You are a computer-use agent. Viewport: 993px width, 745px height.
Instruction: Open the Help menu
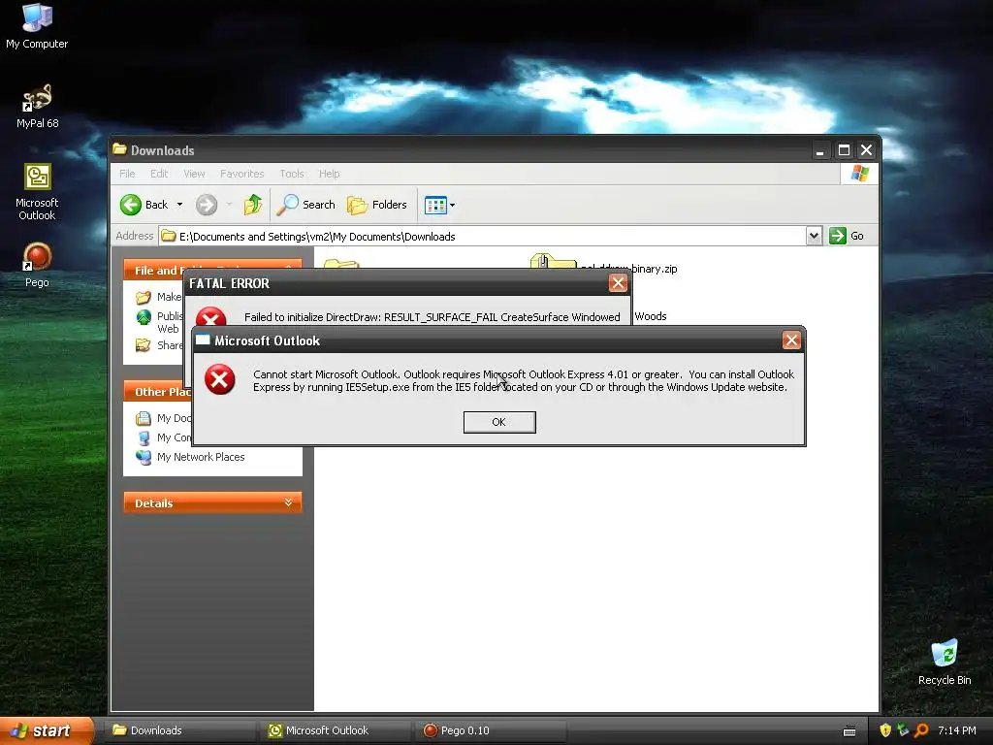(330, 174)
